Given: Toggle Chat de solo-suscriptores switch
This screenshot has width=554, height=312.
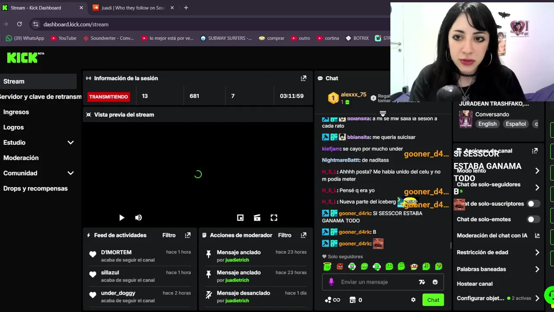Looking at the screenshot, I should (x=533, y=204).
